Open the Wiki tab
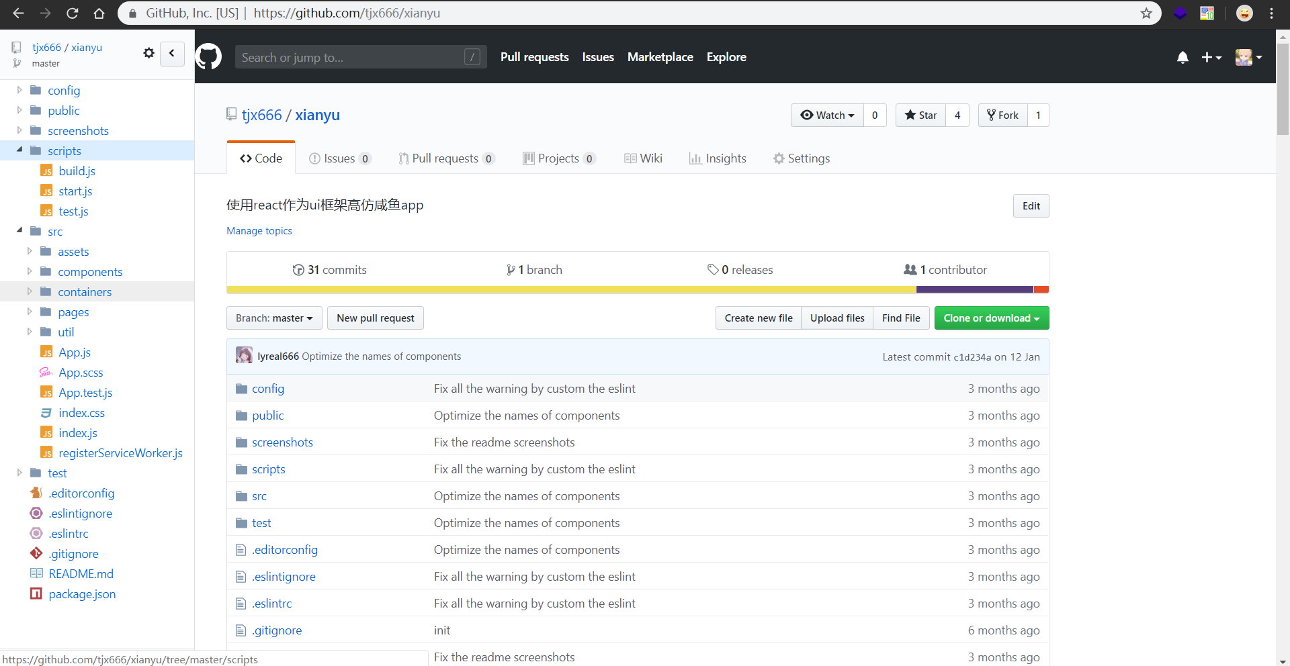Screen dimensions: 1290x666 click(643, 158)
